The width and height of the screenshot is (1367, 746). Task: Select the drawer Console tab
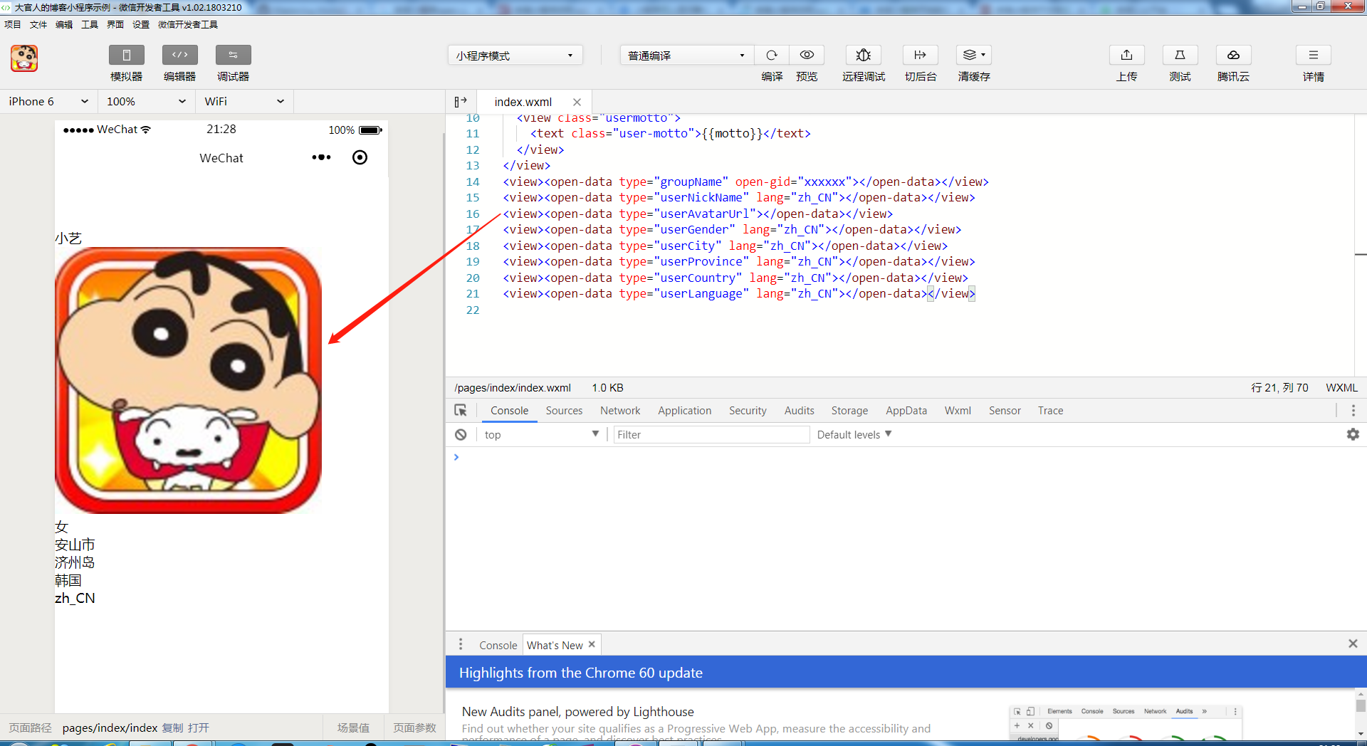[x=498, y=645]
